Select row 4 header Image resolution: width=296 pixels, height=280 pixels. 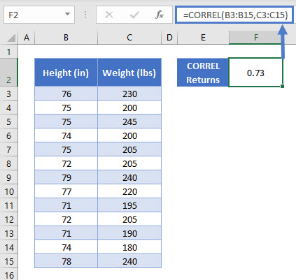(x=9, y=108)
